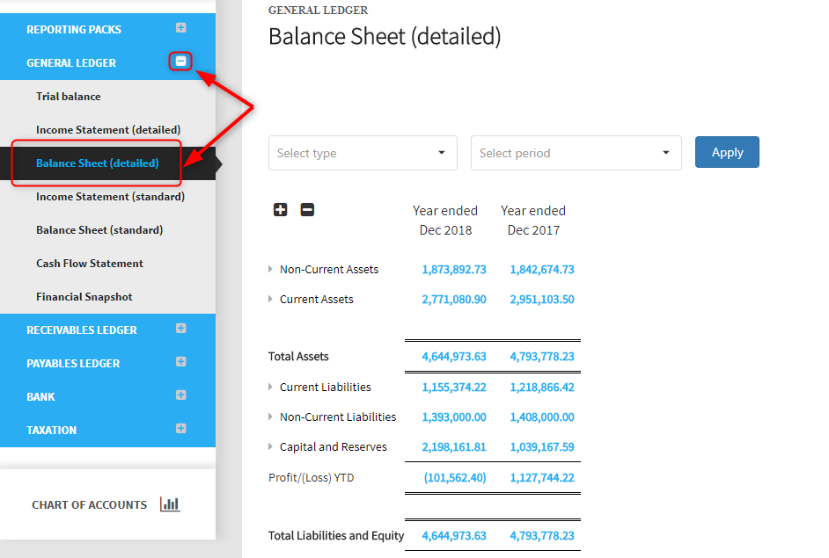Click the Current Liabilities row label
This screenshot has height=558, width=829.
pos(325,387)
